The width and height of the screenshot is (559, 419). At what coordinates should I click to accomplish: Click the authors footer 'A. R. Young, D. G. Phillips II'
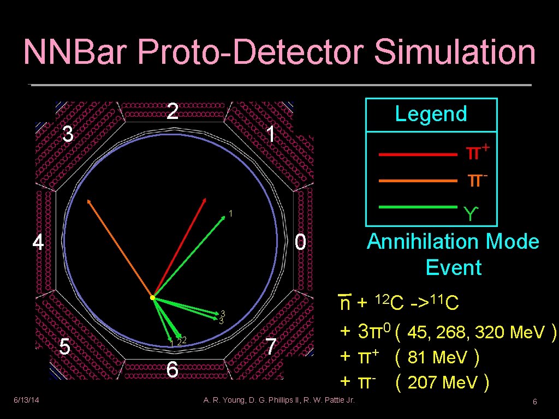point(279,400)
